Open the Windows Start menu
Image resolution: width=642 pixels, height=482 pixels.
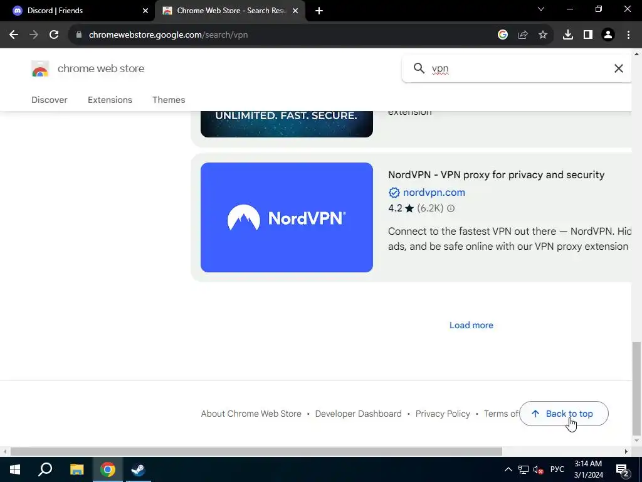pos(15,469)
